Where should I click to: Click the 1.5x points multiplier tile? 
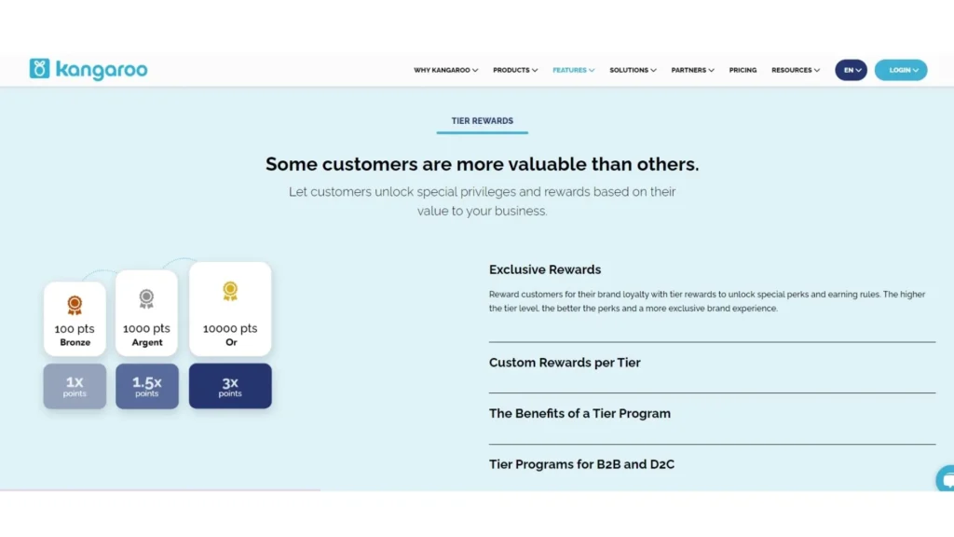[x=146, y=385]
